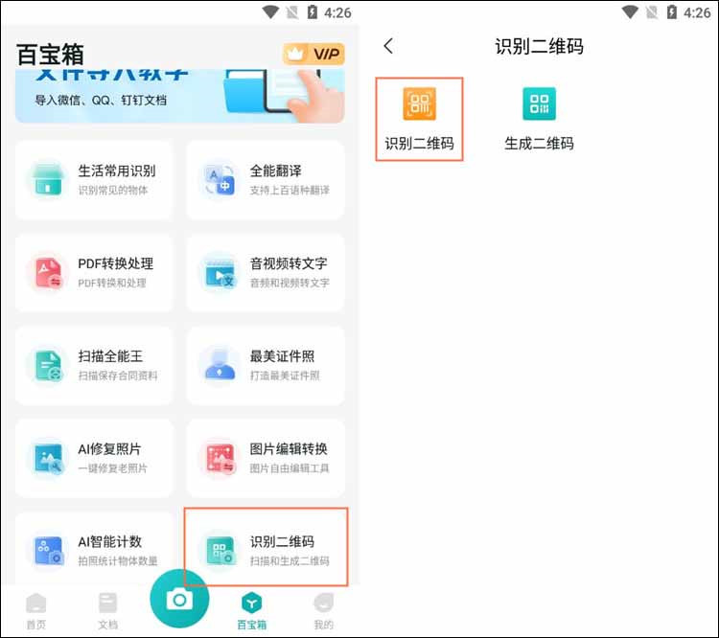Open 音视频转文字 icon
The image size is (719, 638).
click(220, 273)
